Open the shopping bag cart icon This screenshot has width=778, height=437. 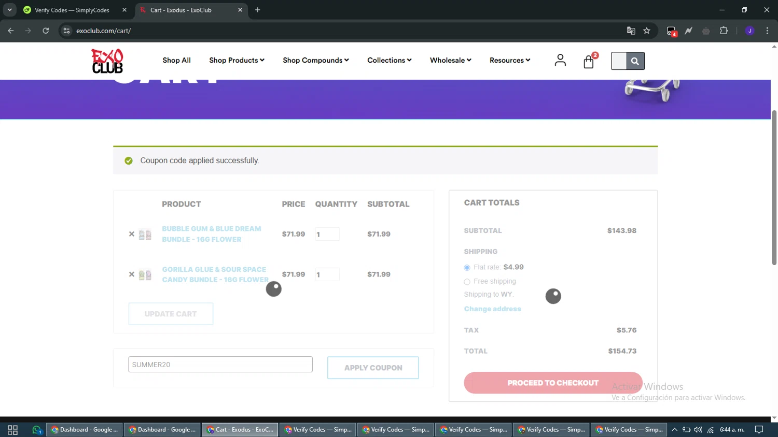coord(589,62)
